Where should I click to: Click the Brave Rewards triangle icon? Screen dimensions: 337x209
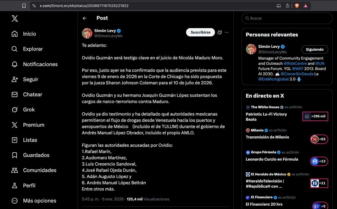click(306, 6)
